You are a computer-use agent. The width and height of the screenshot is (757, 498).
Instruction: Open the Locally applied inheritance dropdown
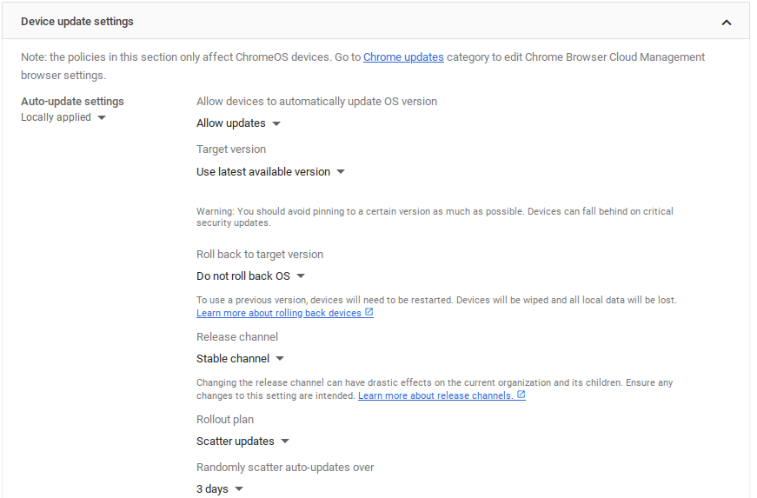point(56,117)
